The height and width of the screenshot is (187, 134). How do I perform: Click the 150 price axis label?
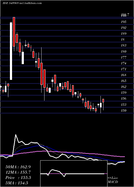click(124, 110)
